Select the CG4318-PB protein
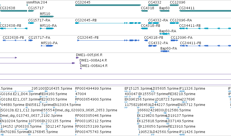The width and height of the screenshot is (231, 136). (x=146, y=40)
